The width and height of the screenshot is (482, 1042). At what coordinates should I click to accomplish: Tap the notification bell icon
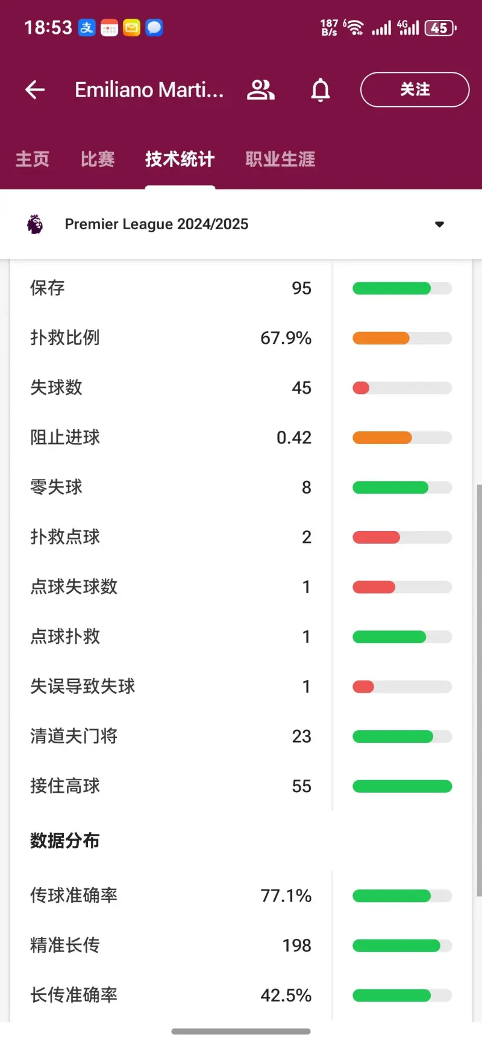click(x=321, y=90)
